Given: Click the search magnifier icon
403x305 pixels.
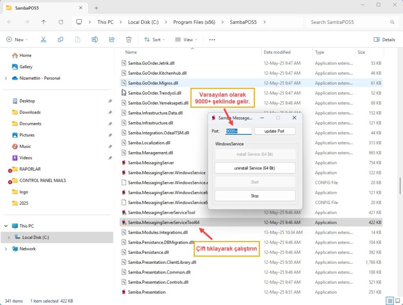Looking at the screenshot, I should [x=392, y=22].
